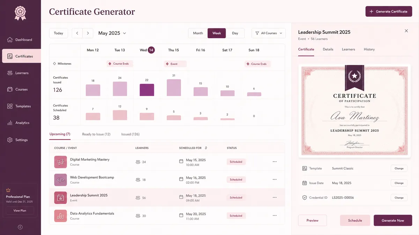Screen dimensions: 419x235
Task: Click the crown icon on Professional Plan
Action: (8, 190)
